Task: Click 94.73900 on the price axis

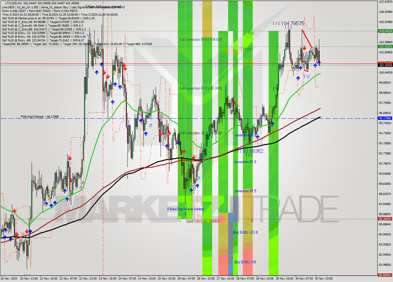Action: coord(385,133)
